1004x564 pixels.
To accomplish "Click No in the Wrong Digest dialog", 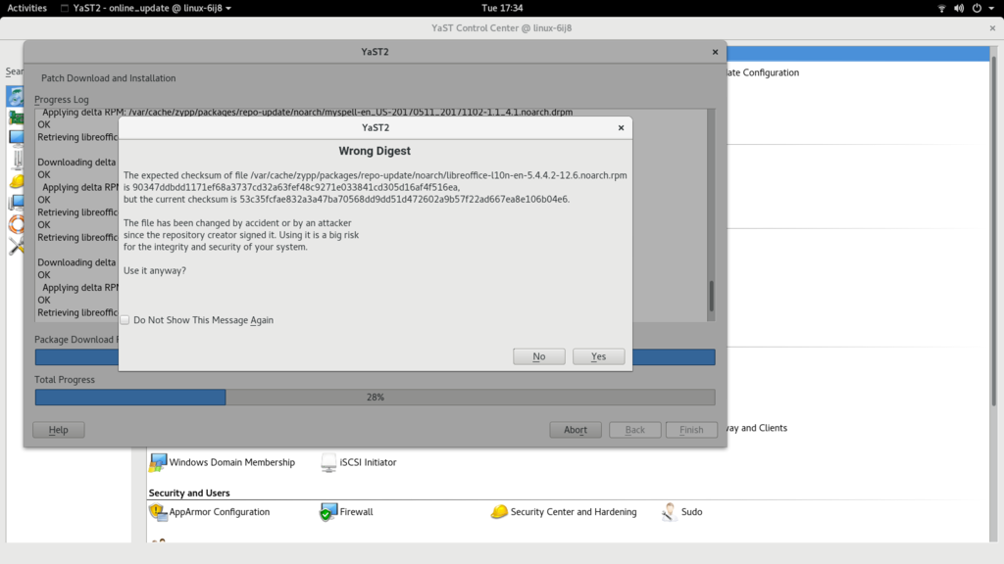I will pyautogui.click(x=538, y=356).
